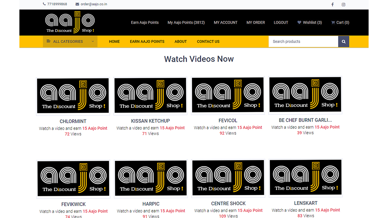Click the phone number 7718999868
Viewport: 388px width, 218px height.
(x=57, y=4)
